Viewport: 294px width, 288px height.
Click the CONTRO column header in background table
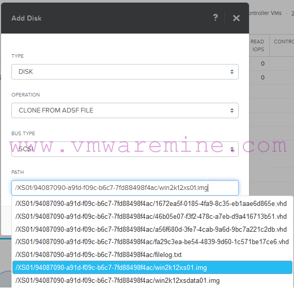point(284,42)
